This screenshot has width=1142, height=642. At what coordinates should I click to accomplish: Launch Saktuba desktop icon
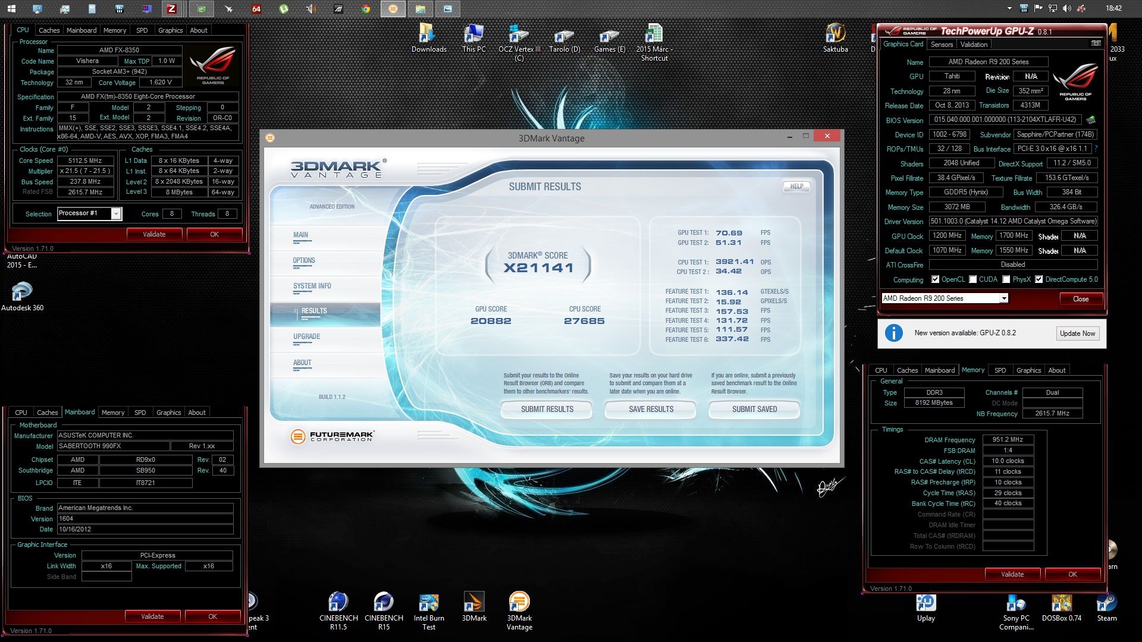[x=835, y=38]
